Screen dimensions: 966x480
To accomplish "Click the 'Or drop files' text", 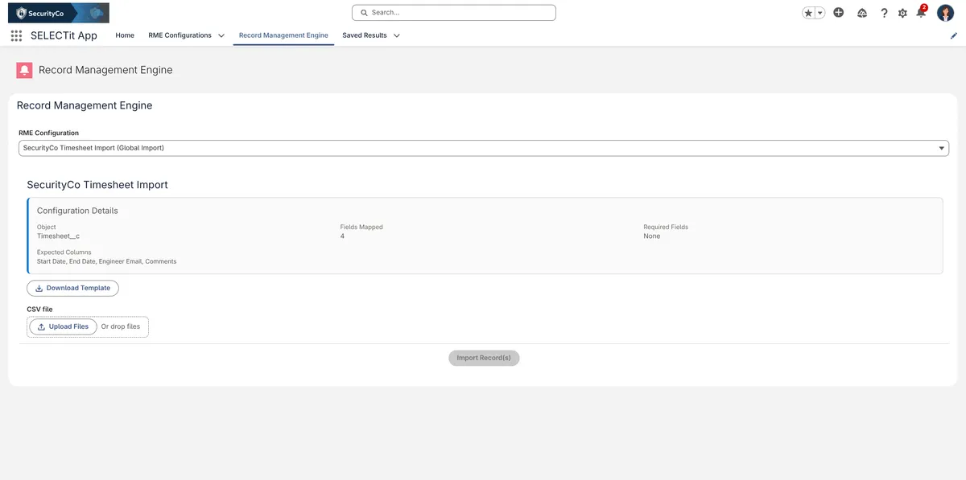I will tap(121, 326).
